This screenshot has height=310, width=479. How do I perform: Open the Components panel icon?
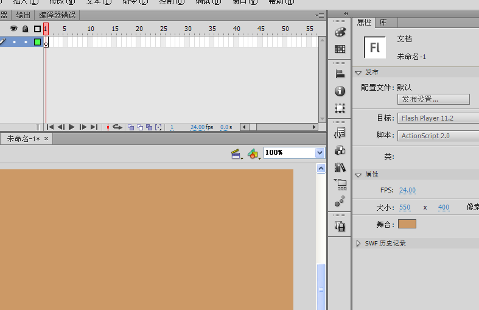(x=340, y=150)
